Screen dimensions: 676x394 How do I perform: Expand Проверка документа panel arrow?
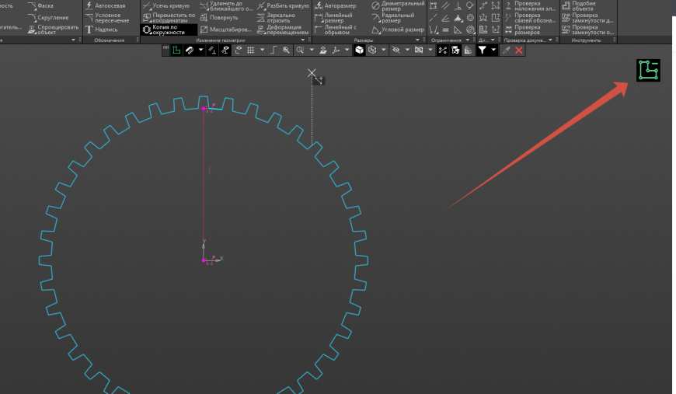(551, 40)
